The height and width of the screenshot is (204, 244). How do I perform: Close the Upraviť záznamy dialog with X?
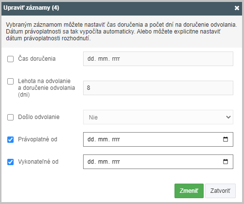[237, 8]
